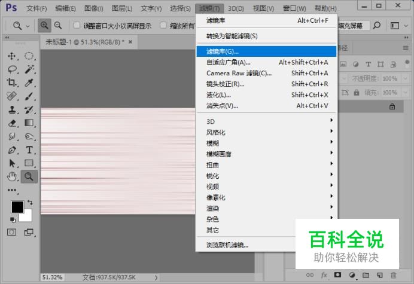Change screen mode icon

click(29, 232)
